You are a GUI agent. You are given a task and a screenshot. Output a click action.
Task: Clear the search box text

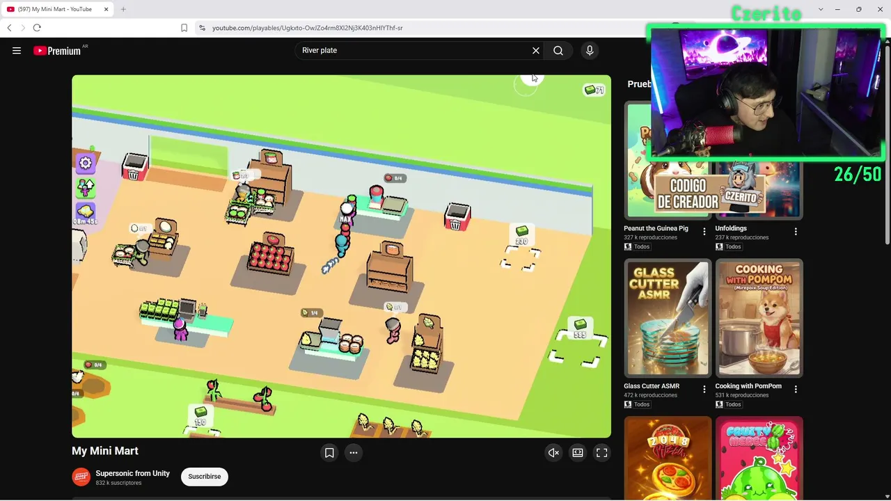tap(536, 50)
